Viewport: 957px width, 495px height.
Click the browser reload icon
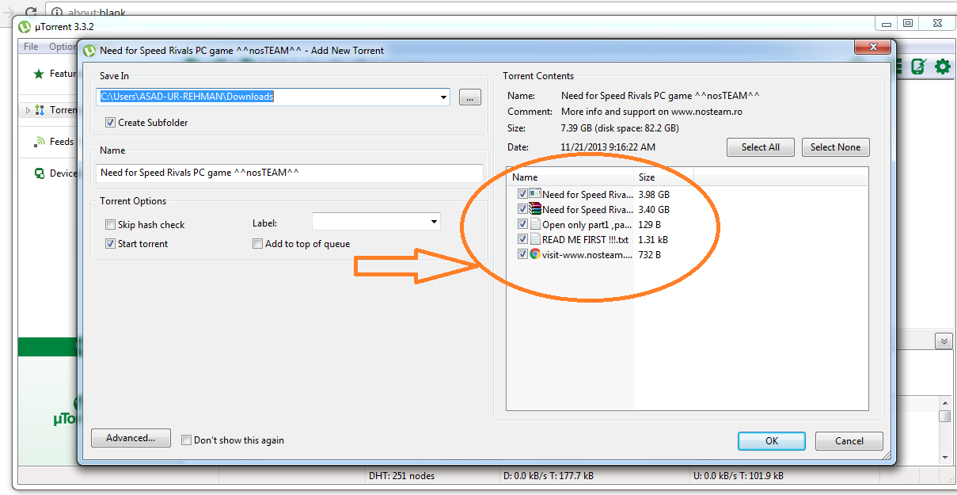tap(30, 13)
